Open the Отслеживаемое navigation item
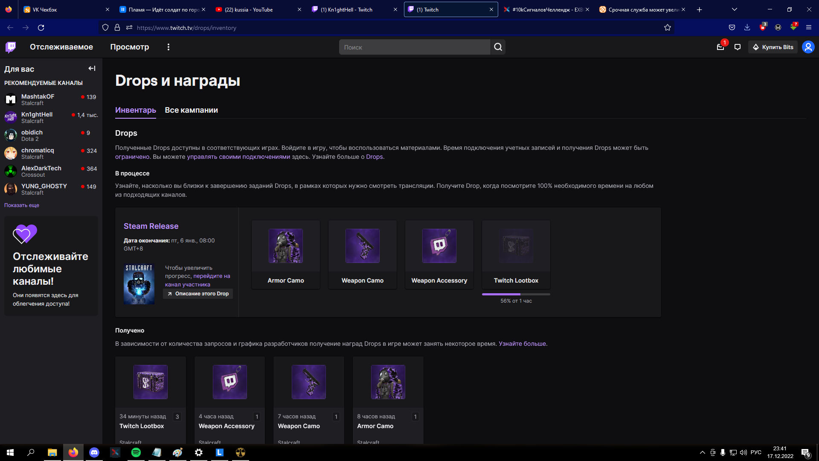The height and width of the screenshot is (461, 819). [61, 47]
